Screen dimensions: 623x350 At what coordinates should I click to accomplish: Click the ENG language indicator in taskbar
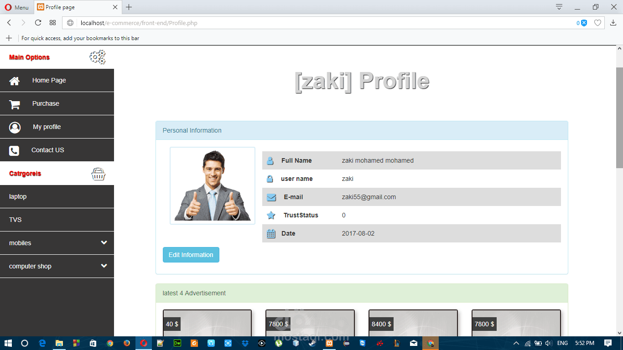point(562,343)
